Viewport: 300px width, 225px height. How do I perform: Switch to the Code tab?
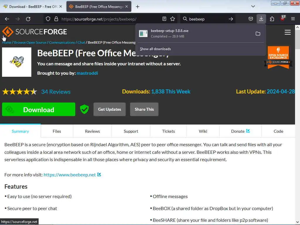point(278,131)
